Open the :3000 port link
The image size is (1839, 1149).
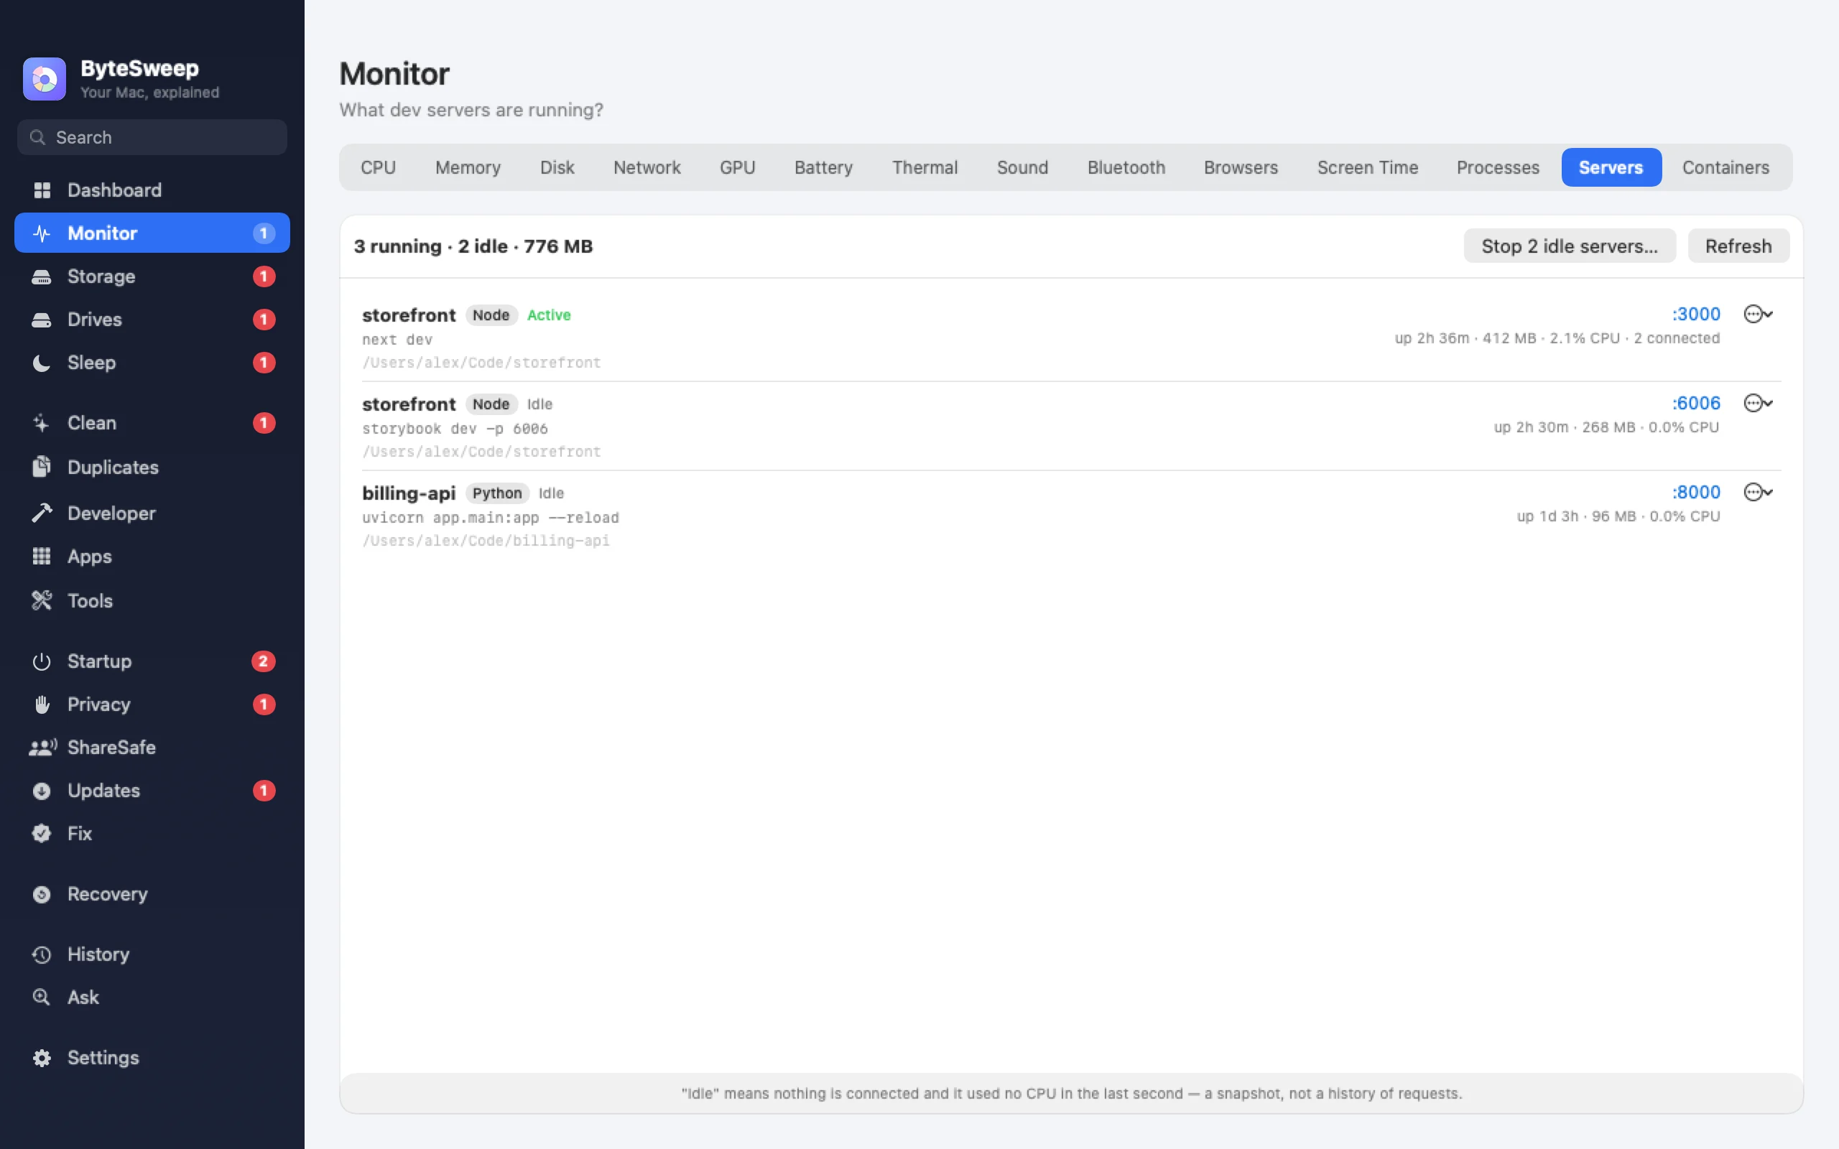coord(1695,314)
